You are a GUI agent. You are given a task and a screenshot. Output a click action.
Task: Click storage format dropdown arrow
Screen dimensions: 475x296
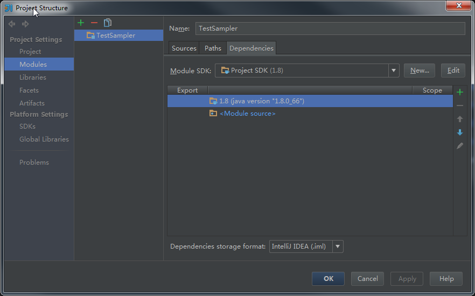[x=338, y=246]
